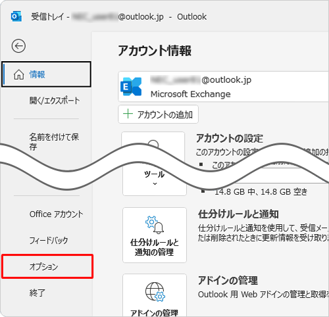Open the account selector showing @outlook.jp

(x=223, y=87)
